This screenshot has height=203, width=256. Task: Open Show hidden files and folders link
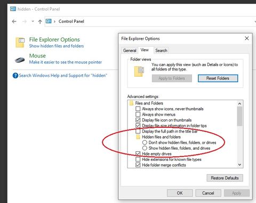57,46
